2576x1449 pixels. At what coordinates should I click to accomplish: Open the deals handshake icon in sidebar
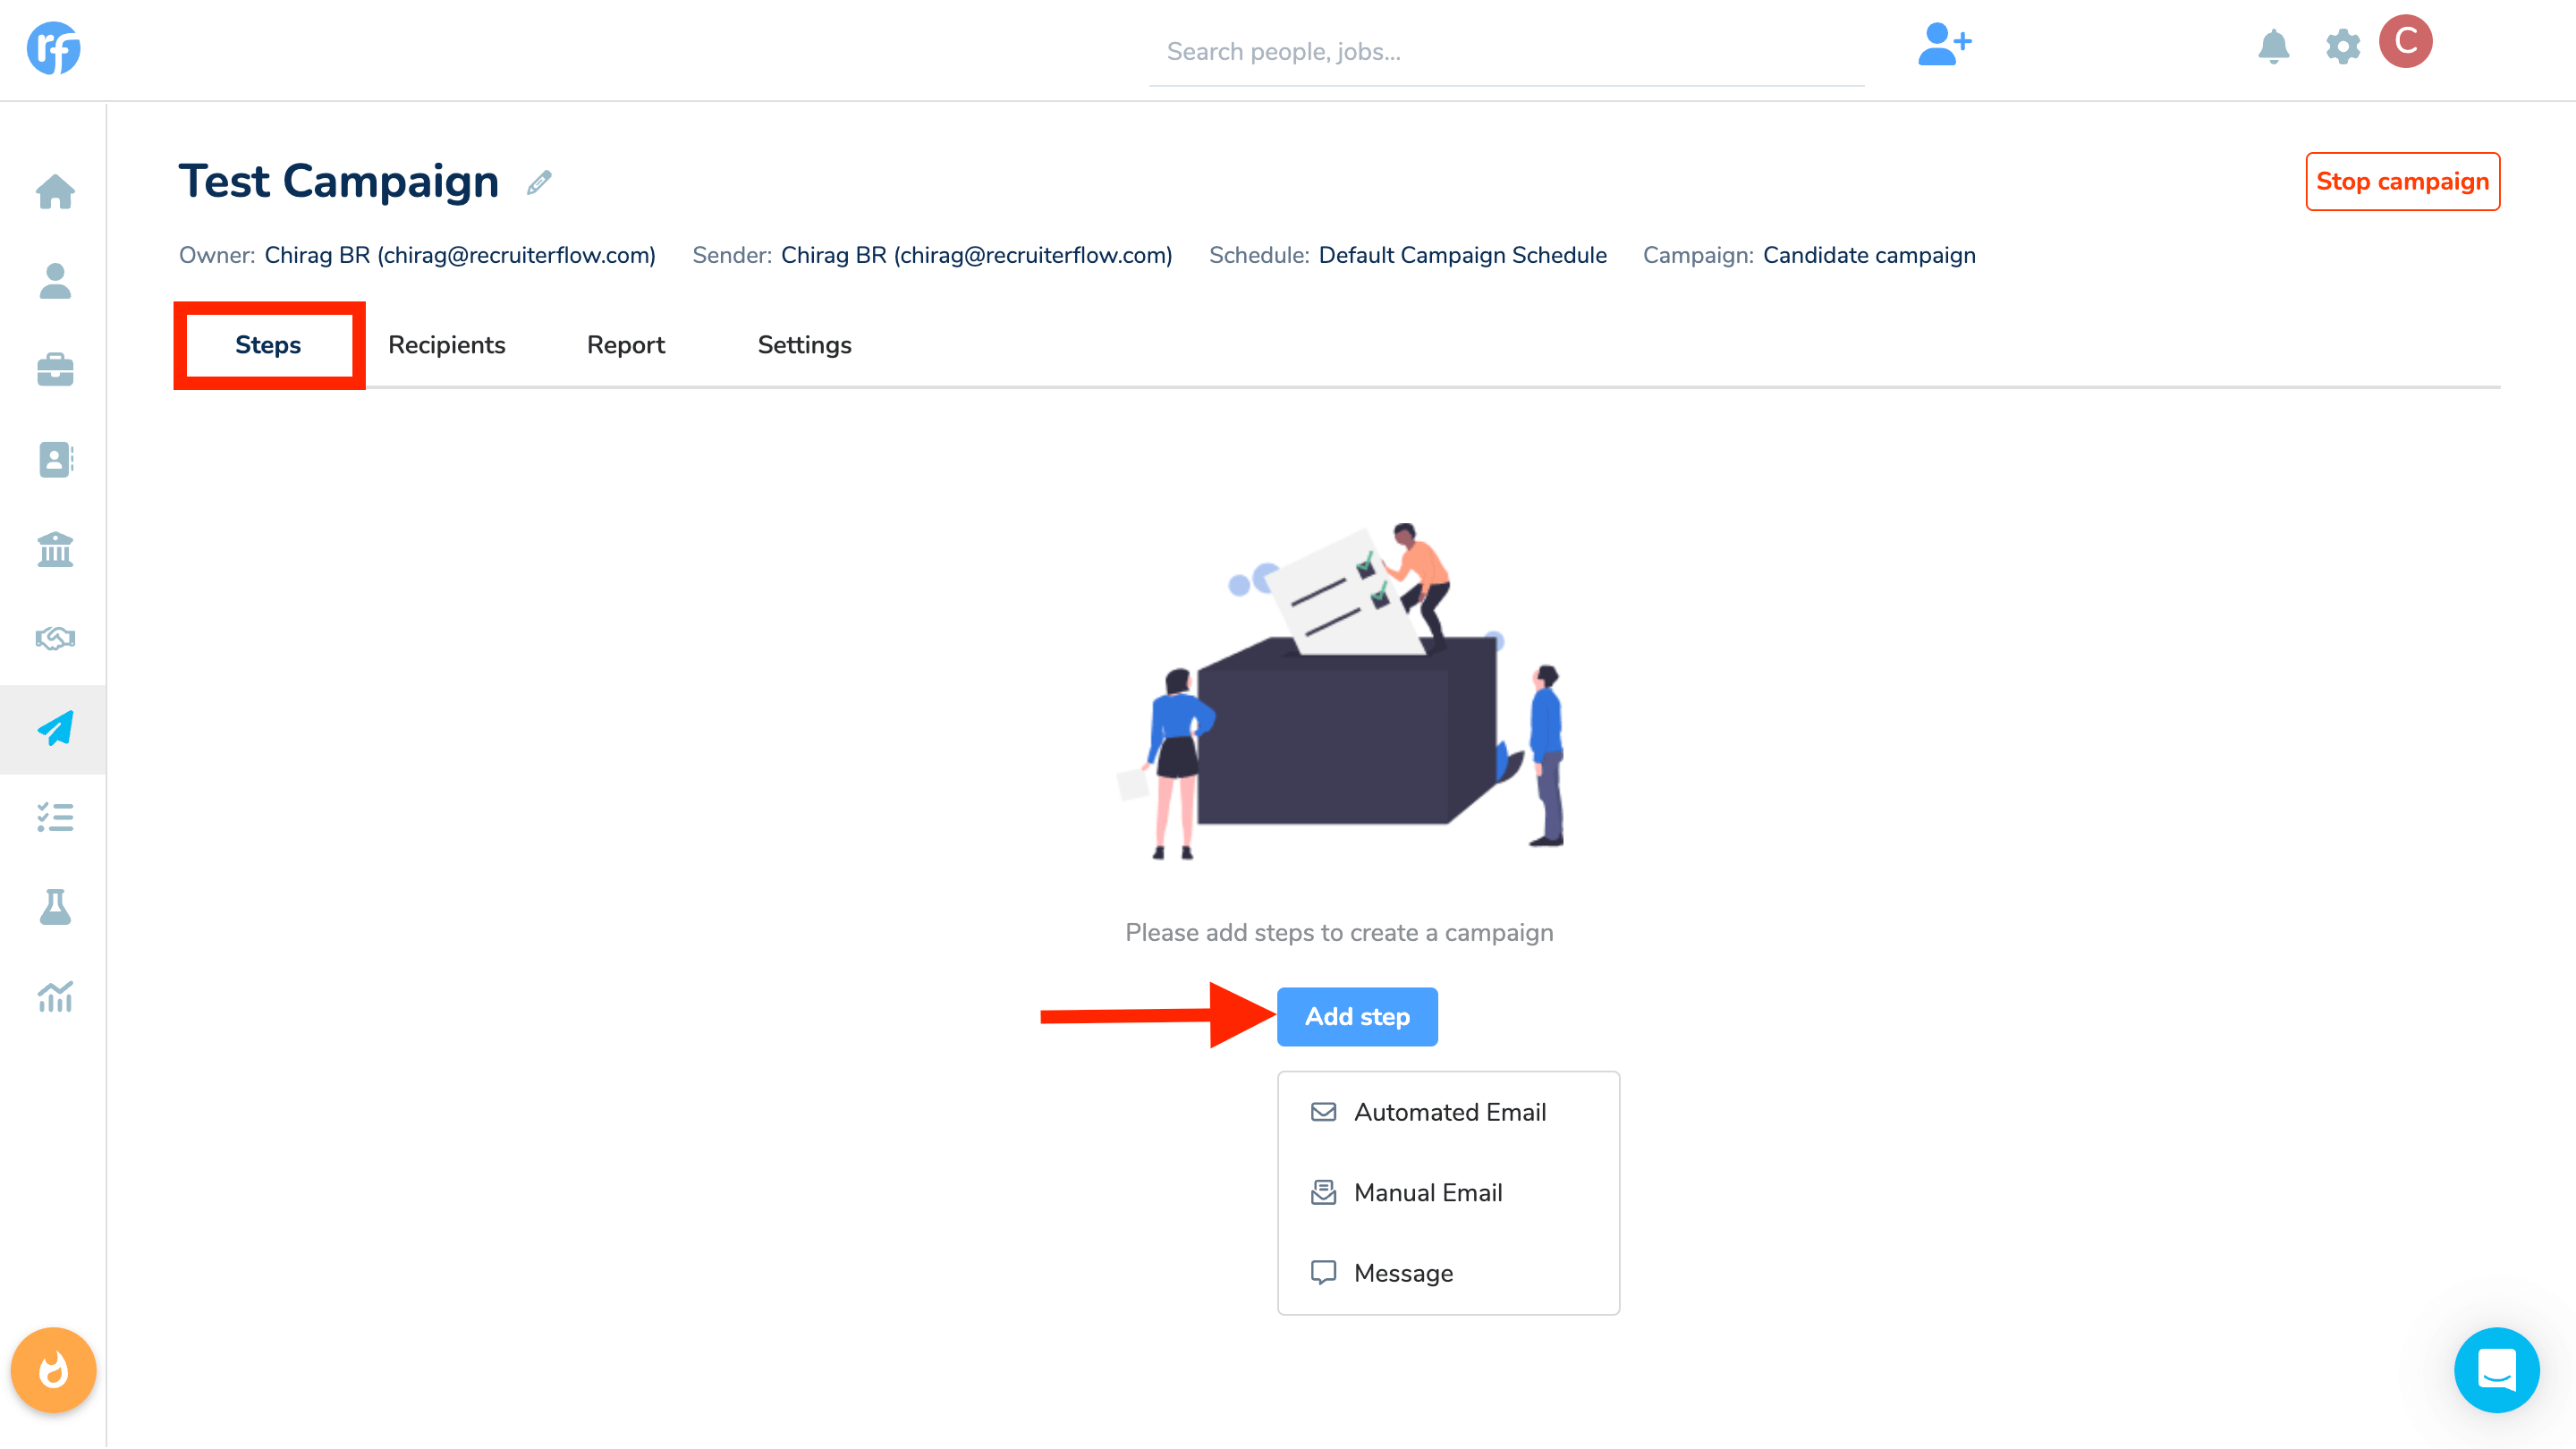55,638
